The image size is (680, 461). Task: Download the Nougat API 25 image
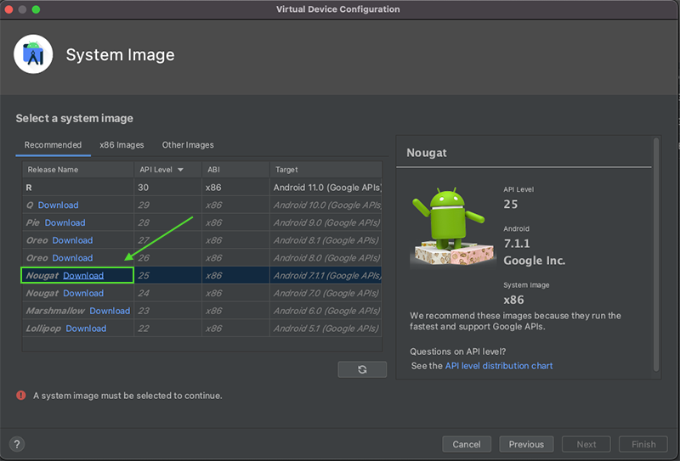[x=83, y=276]
